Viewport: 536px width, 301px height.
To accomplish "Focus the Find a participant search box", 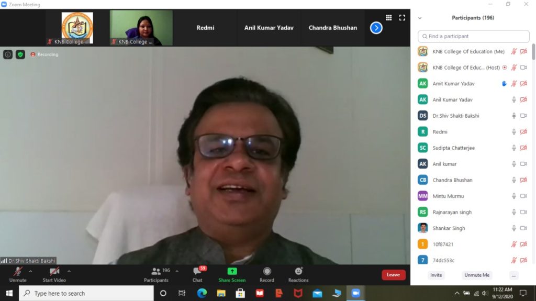I will click(x=473, y=36).
